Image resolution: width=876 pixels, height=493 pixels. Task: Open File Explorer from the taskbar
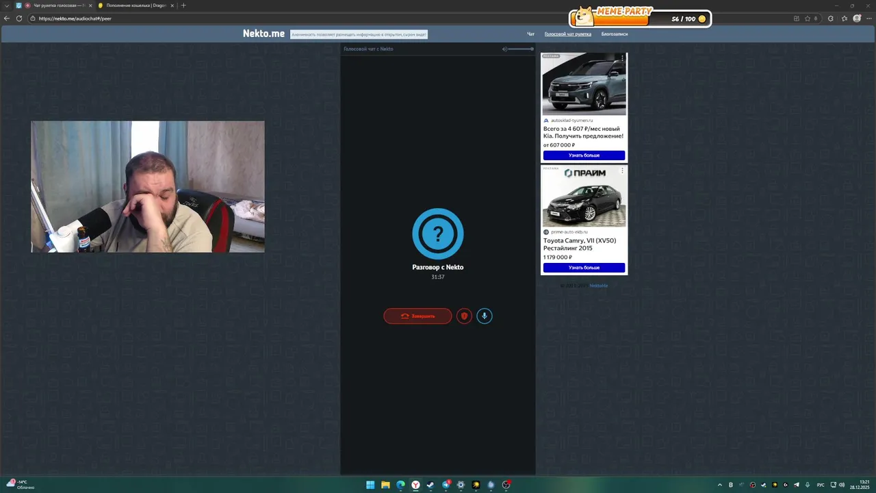coord(385,485)
